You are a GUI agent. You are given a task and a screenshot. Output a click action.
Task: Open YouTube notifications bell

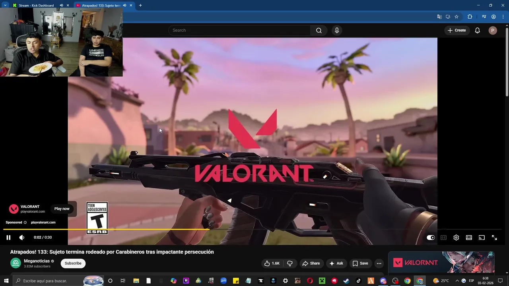(478, 30)
